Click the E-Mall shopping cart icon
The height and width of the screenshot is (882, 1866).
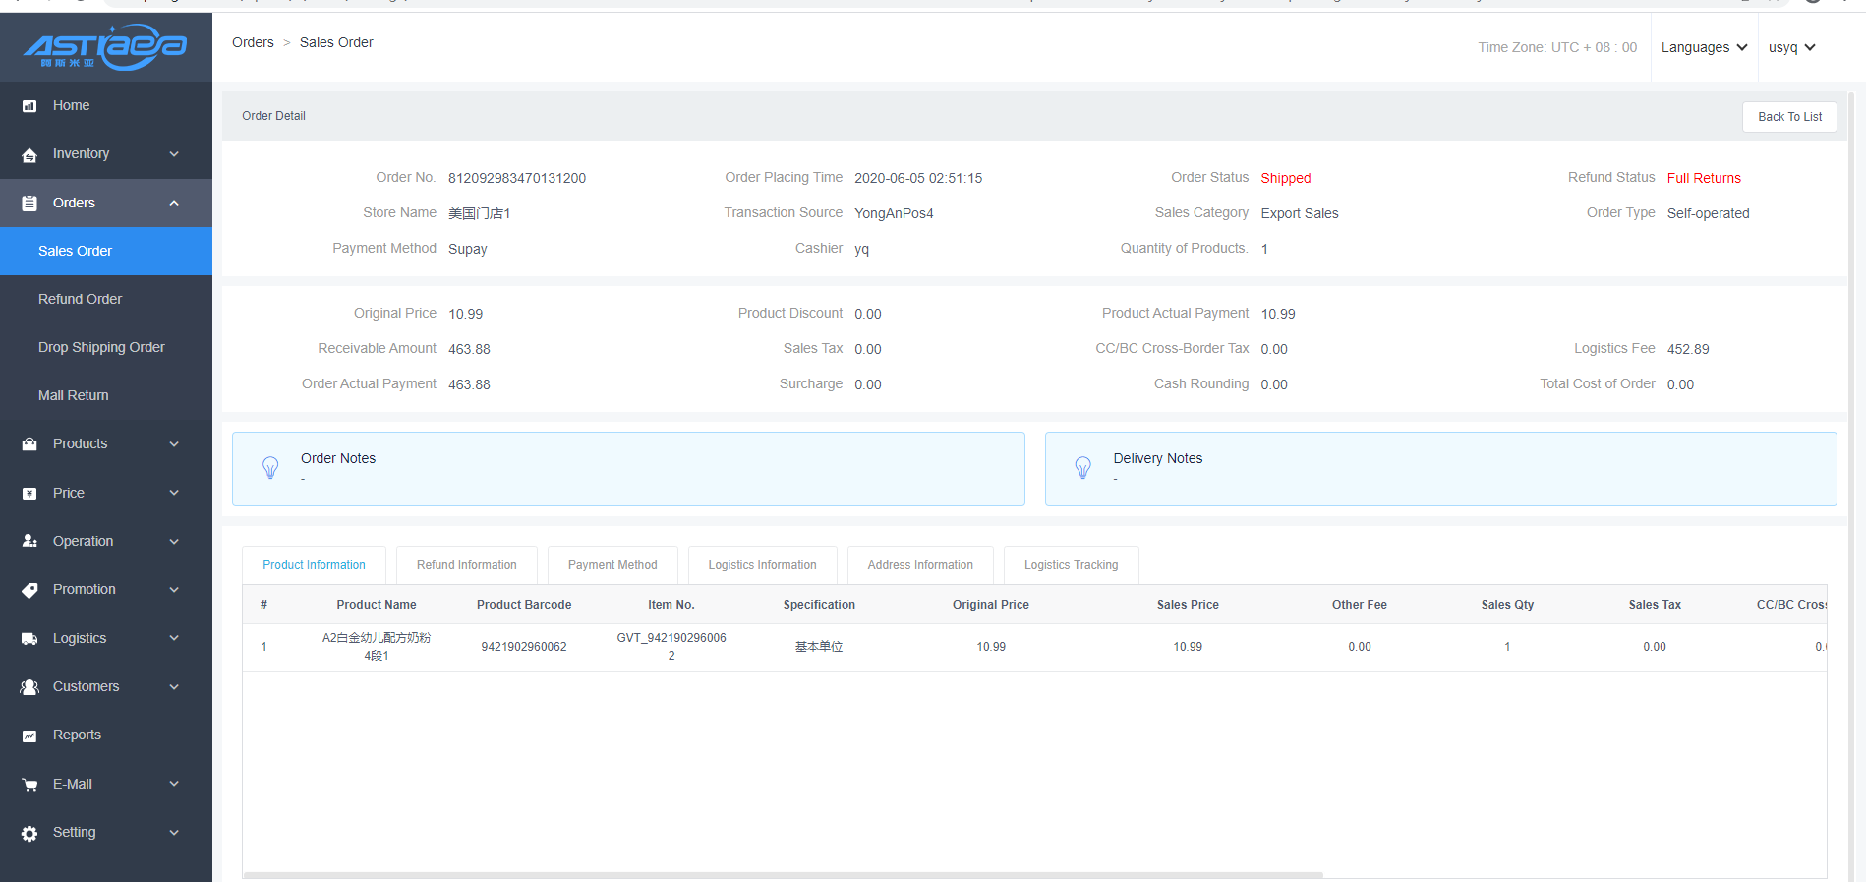coord(29,785)
